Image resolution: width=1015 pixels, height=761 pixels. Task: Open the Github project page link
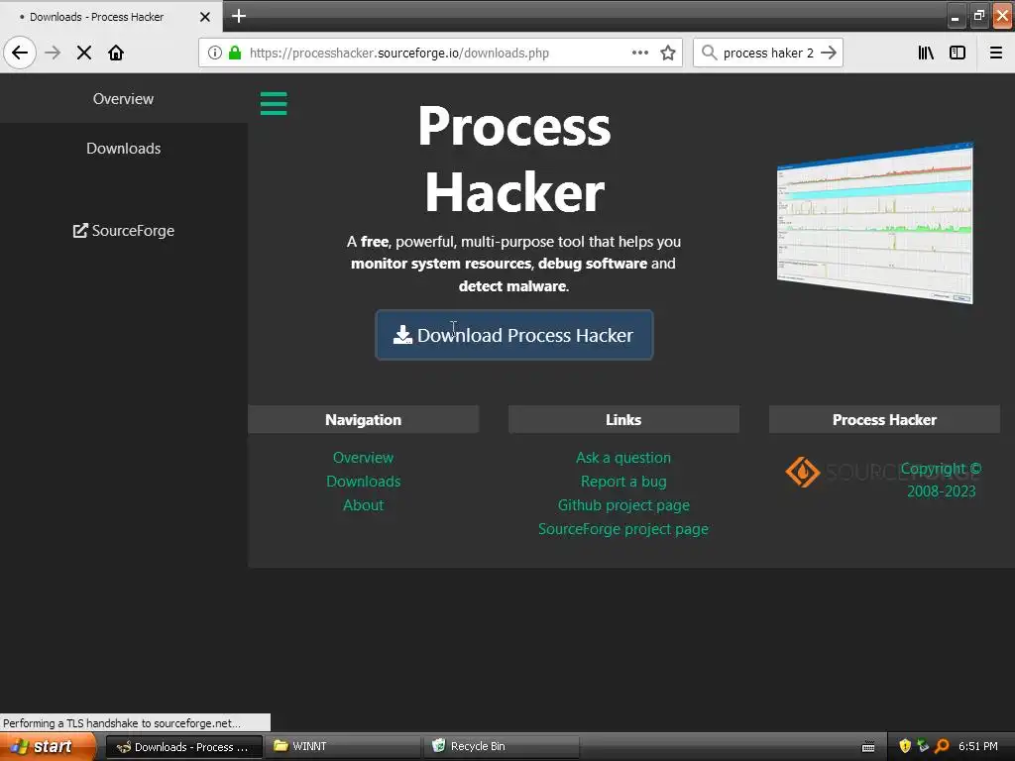(623, 505)
